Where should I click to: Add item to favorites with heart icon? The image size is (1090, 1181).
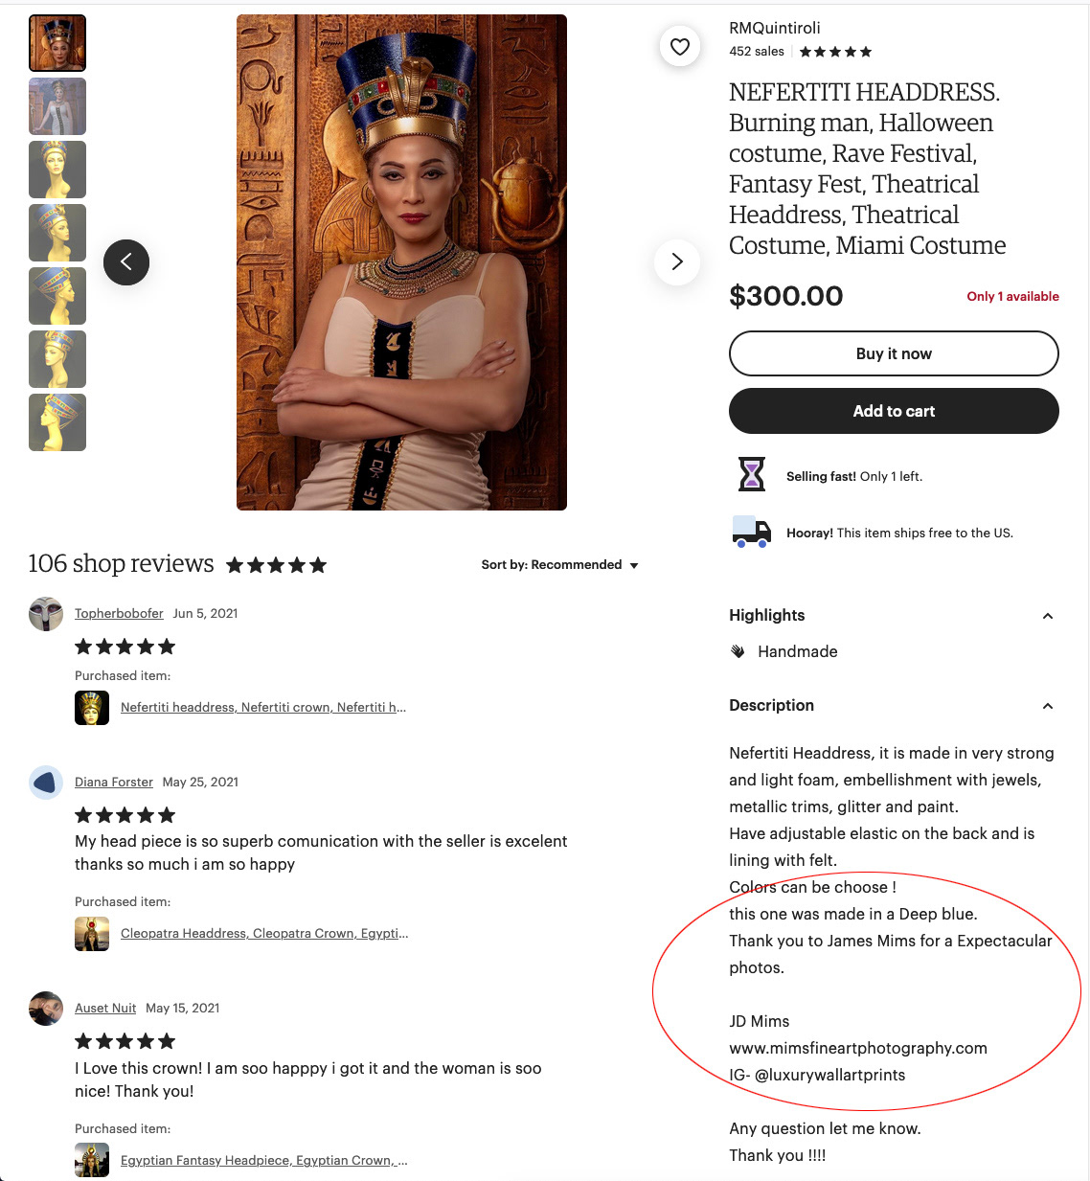coord(680,46)
